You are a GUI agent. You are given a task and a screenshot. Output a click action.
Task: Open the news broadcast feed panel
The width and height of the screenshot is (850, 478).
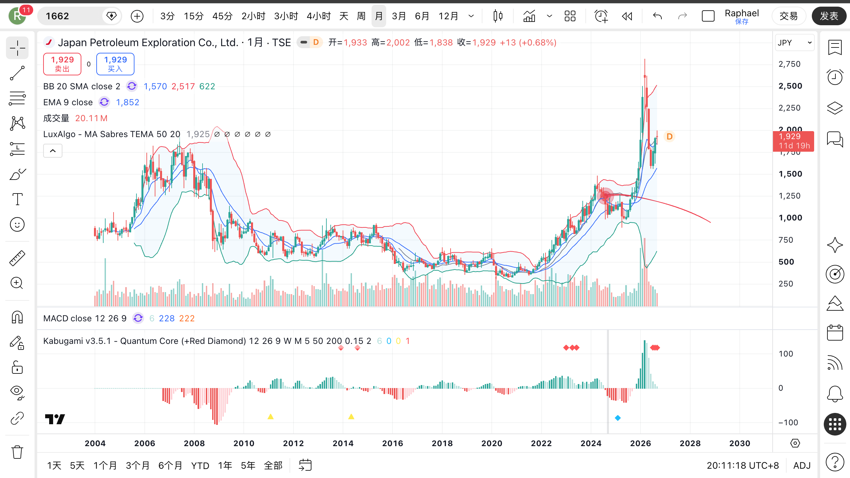click(835, 363)
